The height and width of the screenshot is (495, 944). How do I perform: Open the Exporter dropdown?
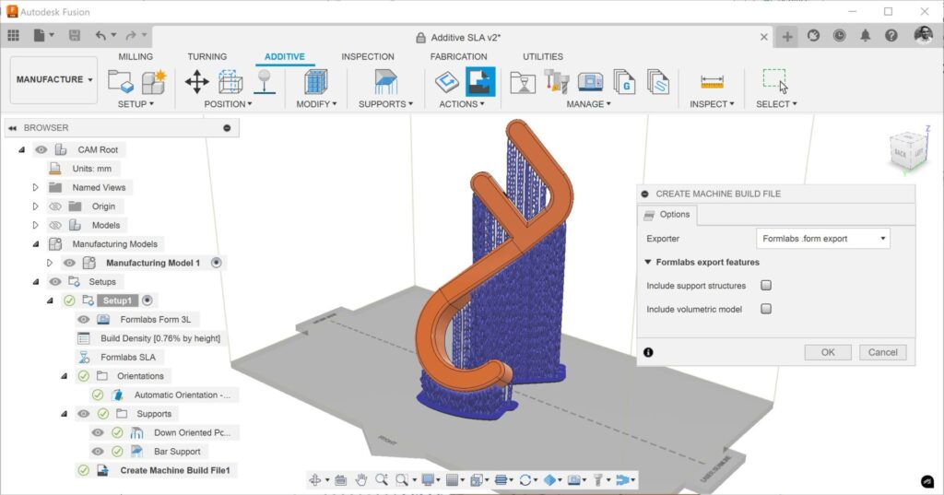pos(822,239)
